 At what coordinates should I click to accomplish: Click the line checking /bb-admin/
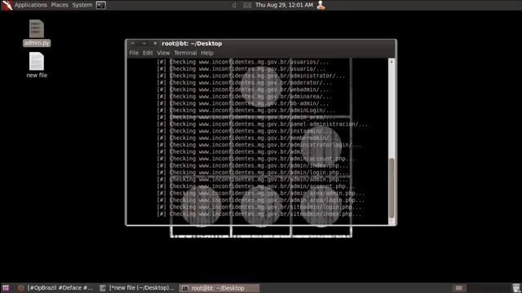243,103
